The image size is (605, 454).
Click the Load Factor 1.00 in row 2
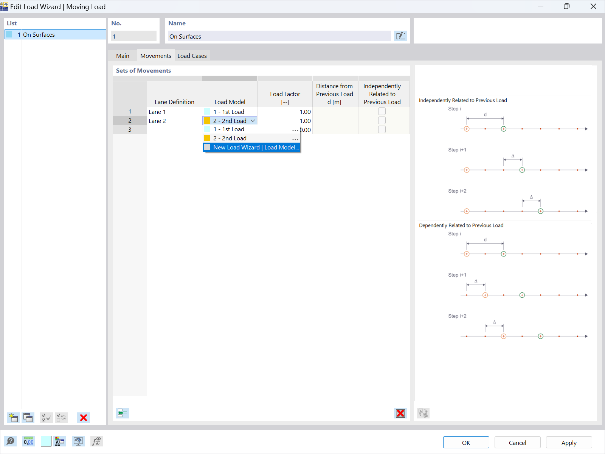285,121
